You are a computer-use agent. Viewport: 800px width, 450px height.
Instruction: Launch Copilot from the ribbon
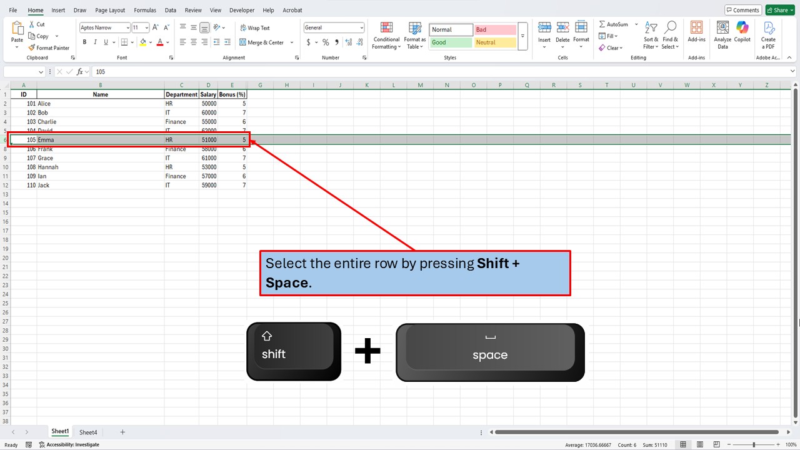tap(742, 36)
